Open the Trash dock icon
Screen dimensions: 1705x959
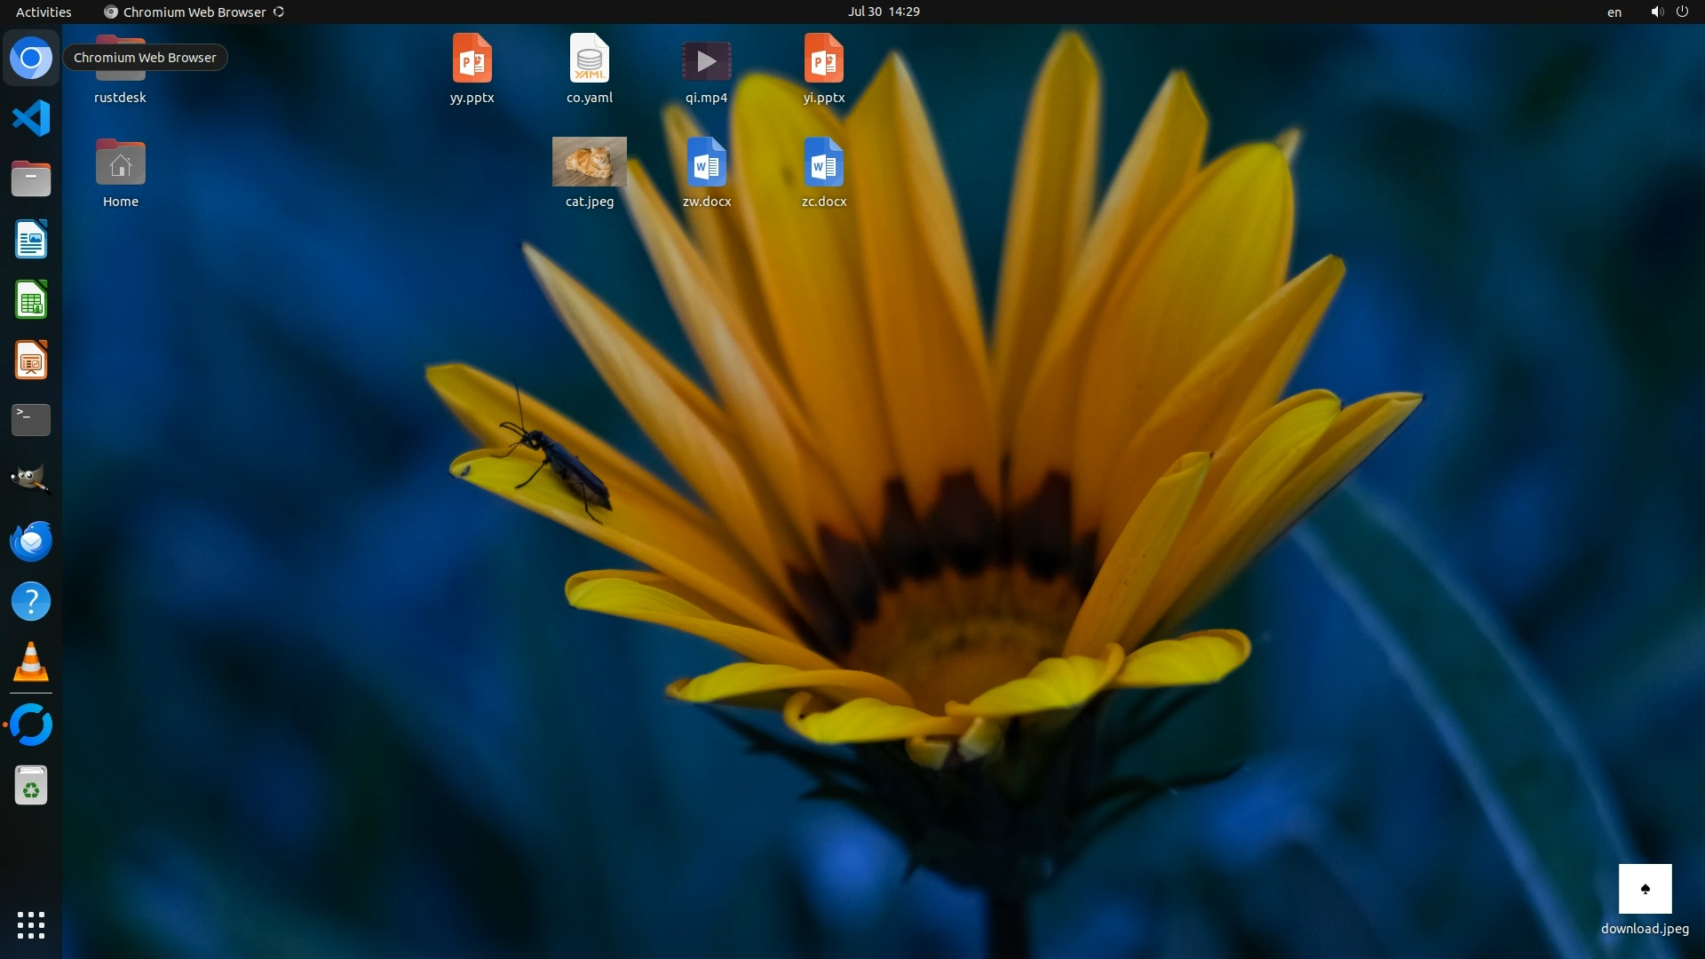(x=31, y=786)
